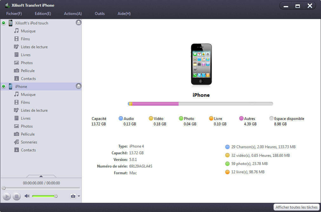Mute the audio with the speaker icon

tap(27, 196)
